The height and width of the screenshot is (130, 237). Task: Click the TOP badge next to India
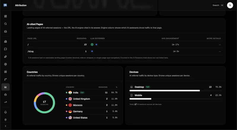82,93
